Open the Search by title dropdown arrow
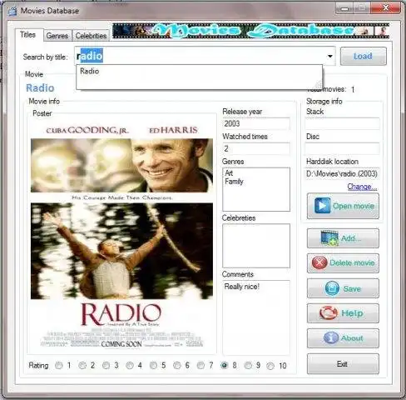The width and height of the screenshot is (406, 400). click(329, 56)
